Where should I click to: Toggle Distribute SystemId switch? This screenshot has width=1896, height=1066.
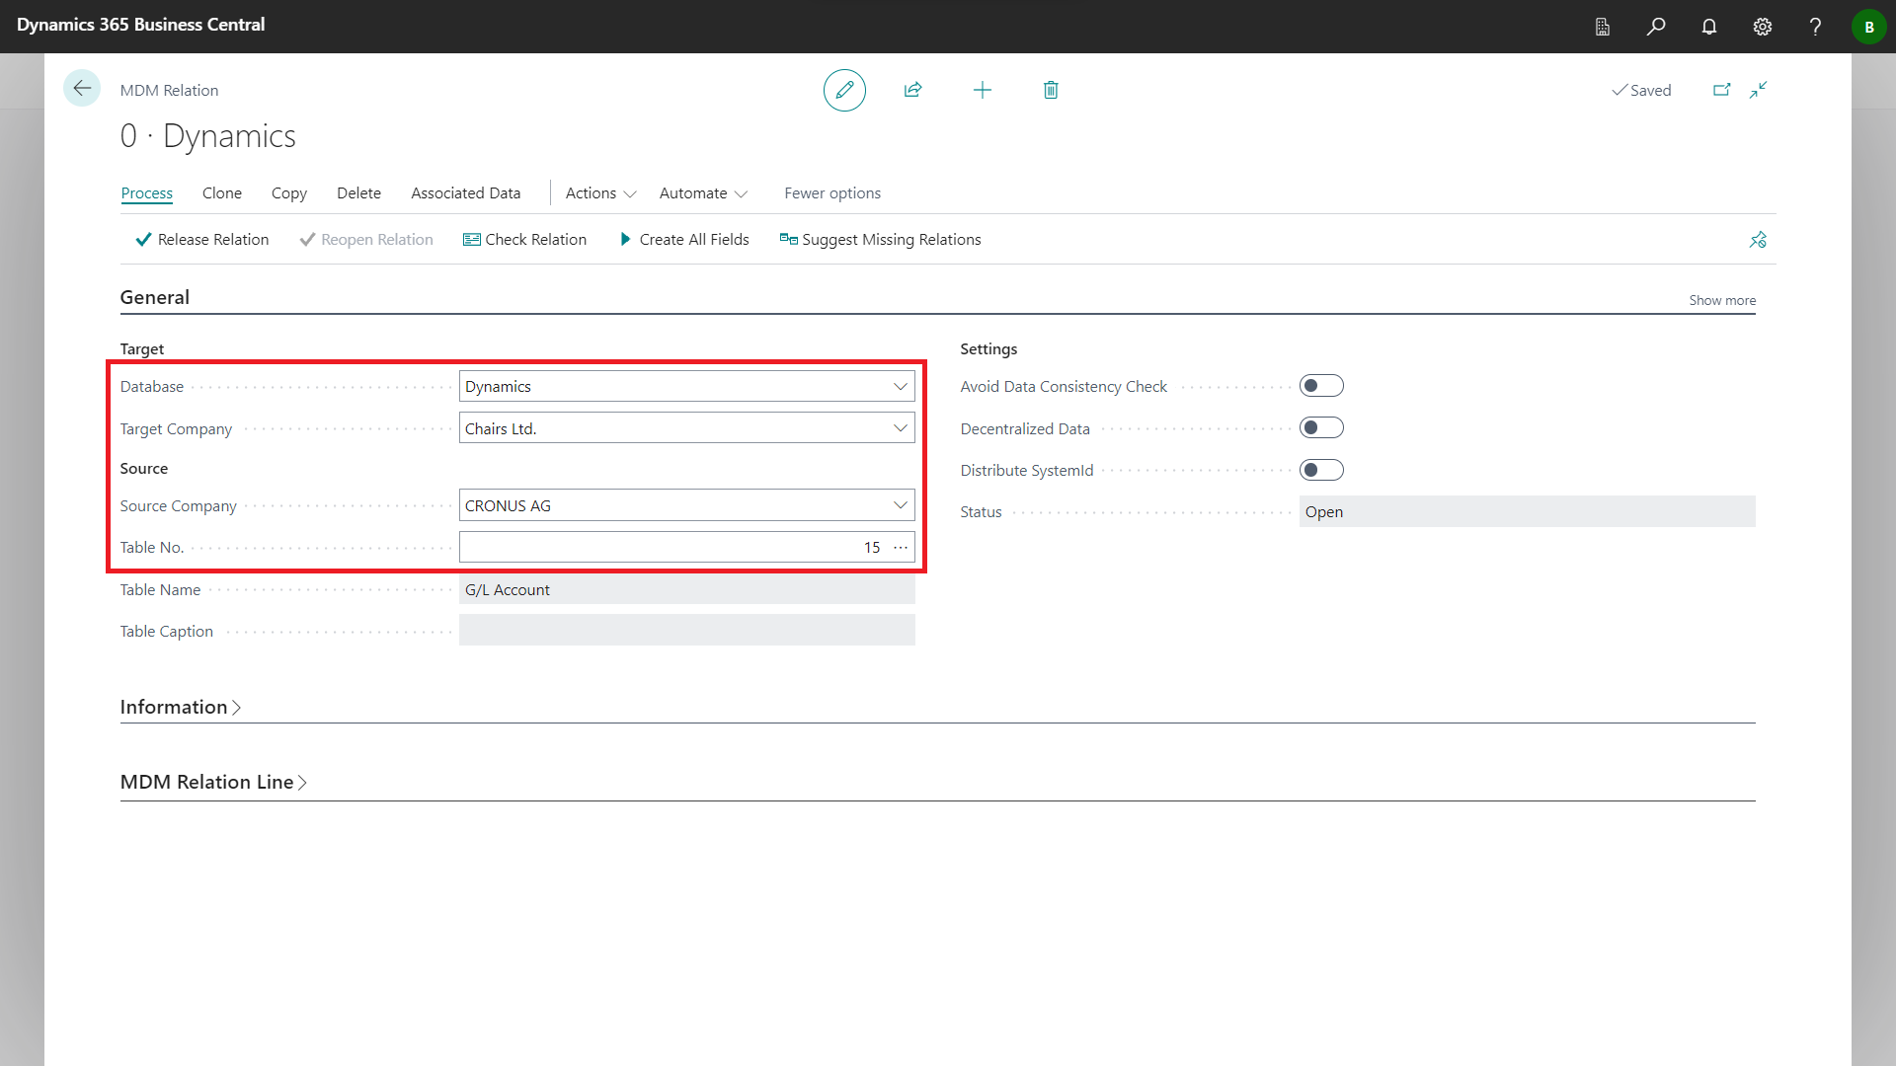click(x=1321, y=470)
